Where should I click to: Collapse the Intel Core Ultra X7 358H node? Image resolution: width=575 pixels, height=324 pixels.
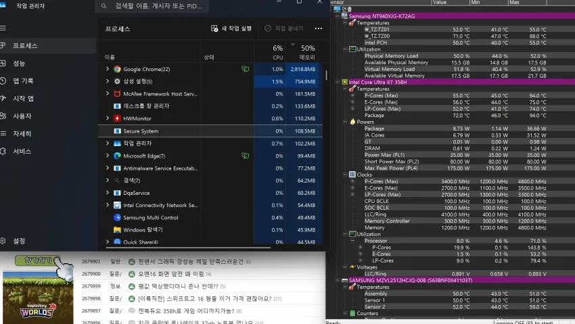(x=337, y=82)
